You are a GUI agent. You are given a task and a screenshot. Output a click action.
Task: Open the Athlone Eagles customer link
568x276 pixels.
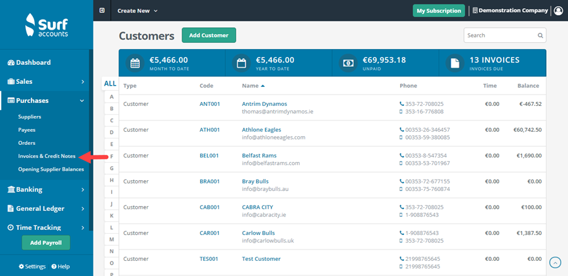pyautogui.click(x=261, y=130)
